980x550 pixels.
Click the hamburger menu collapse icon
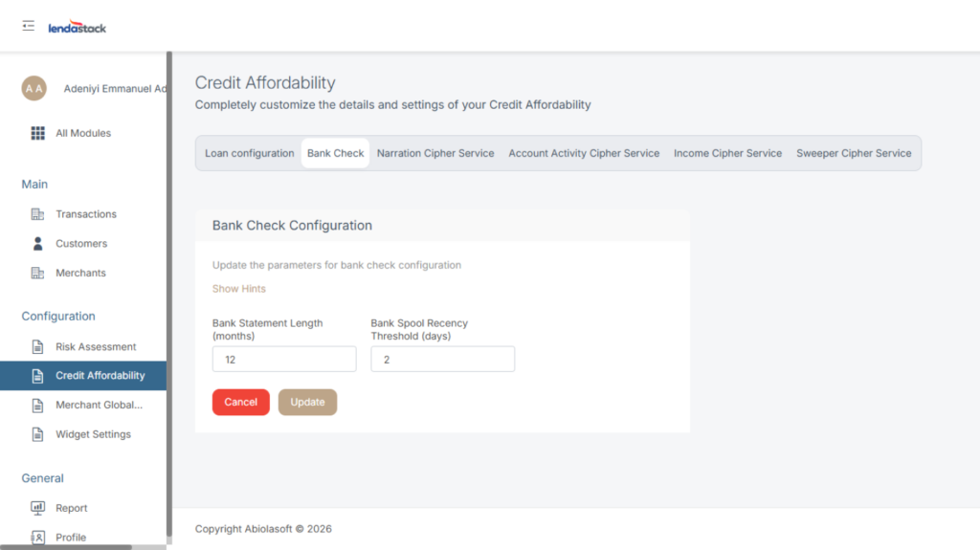pos(29,26)
